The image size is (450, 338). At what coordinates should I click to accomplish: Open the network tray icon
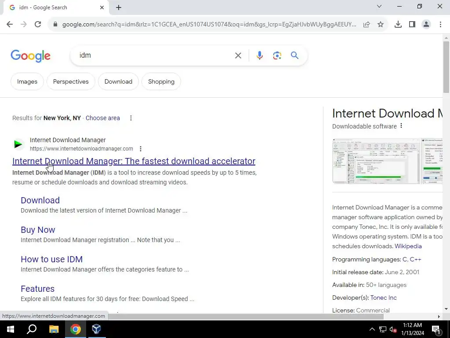[383, 329]
